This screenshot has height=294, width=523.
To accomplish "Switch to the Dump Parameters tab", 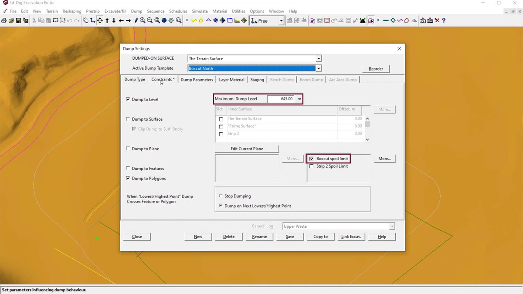I will (197, 80).
